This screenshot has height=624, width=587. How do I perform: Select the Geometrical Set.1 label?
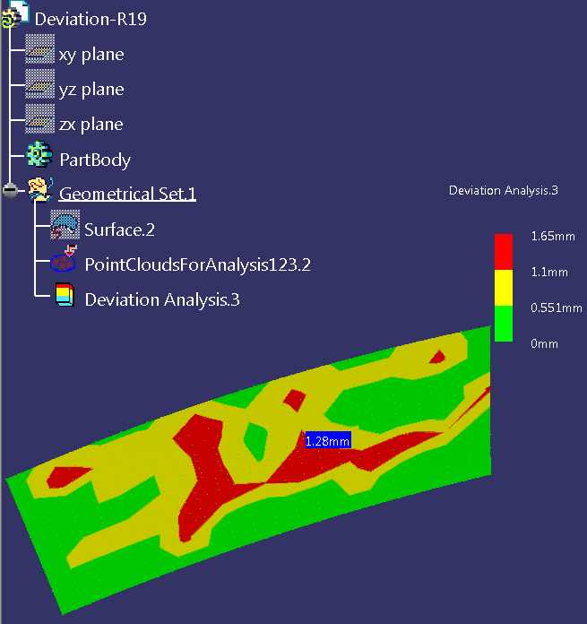coord(127,195)
